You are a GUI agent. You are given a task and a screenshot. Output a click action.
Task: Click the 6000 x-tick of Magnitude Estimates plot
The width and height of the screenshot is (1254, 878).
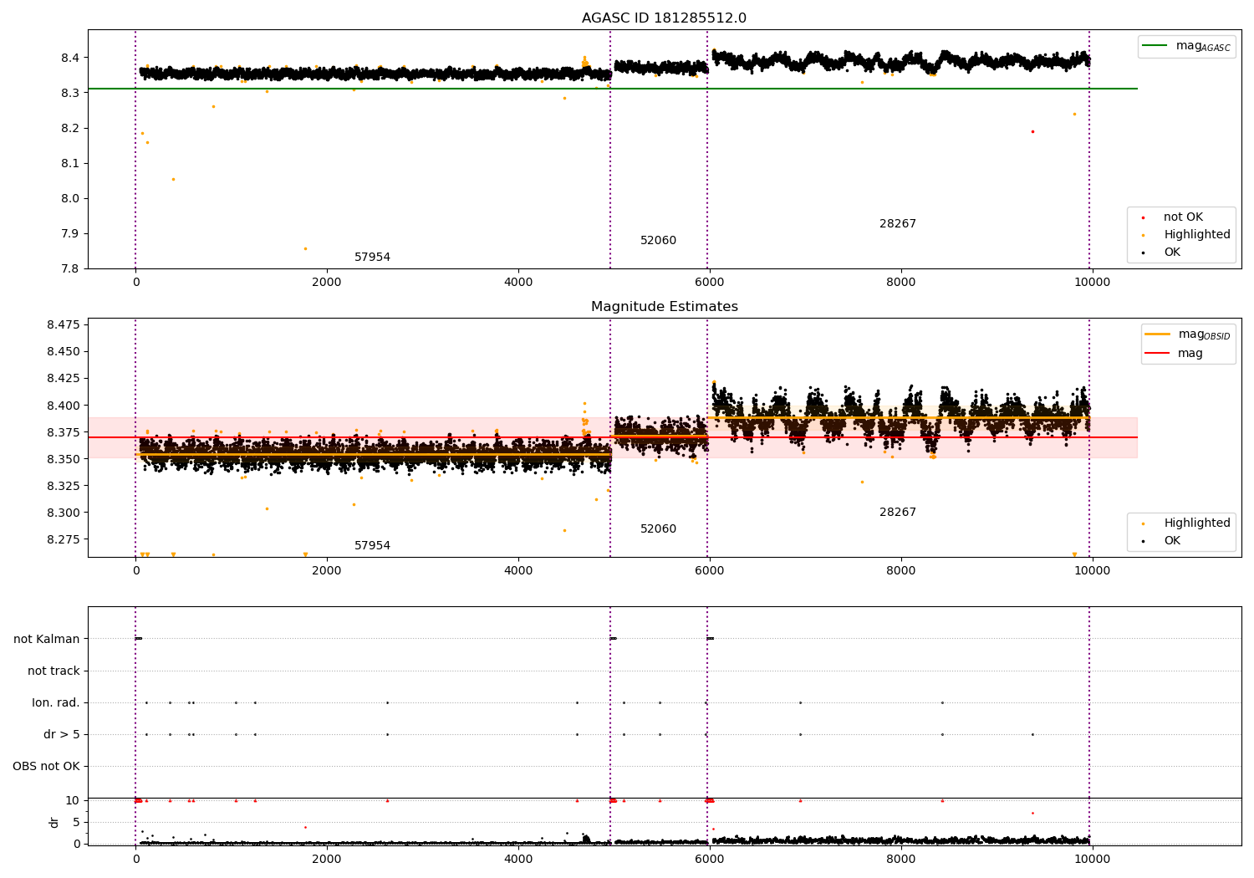click(x=709, y=570)
